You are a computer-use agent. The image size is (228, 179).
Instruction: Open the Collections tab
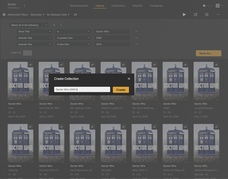tap(118, 6)
